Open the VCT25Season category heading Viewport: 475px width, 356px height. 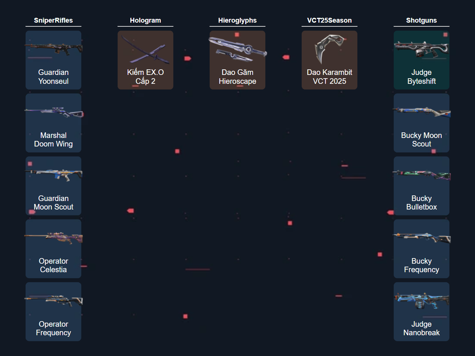pos(330,20)
